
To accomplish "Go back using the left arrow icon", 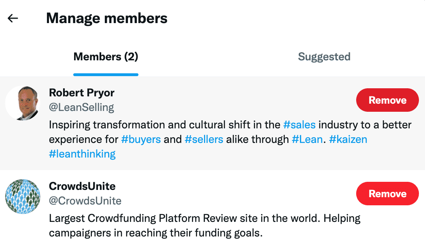I will (13, 19).
